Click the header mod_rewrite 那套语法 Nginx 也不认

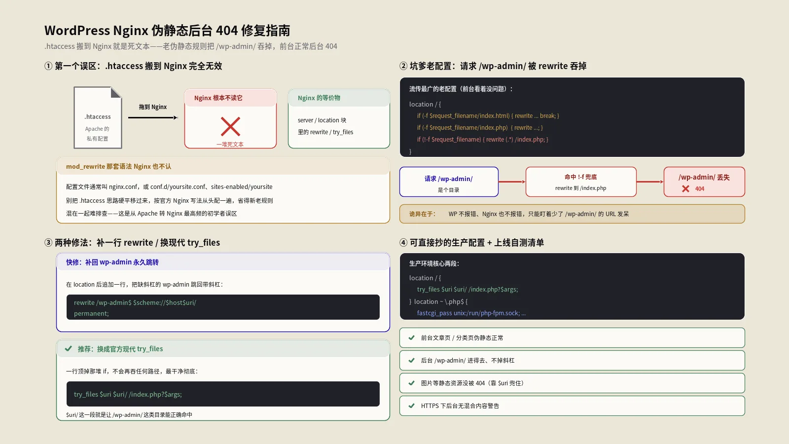click(x=223, y=166)
